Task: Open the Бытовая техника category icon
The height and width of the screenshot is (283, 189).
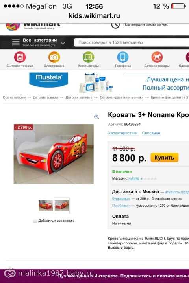Action: (20, 57)
